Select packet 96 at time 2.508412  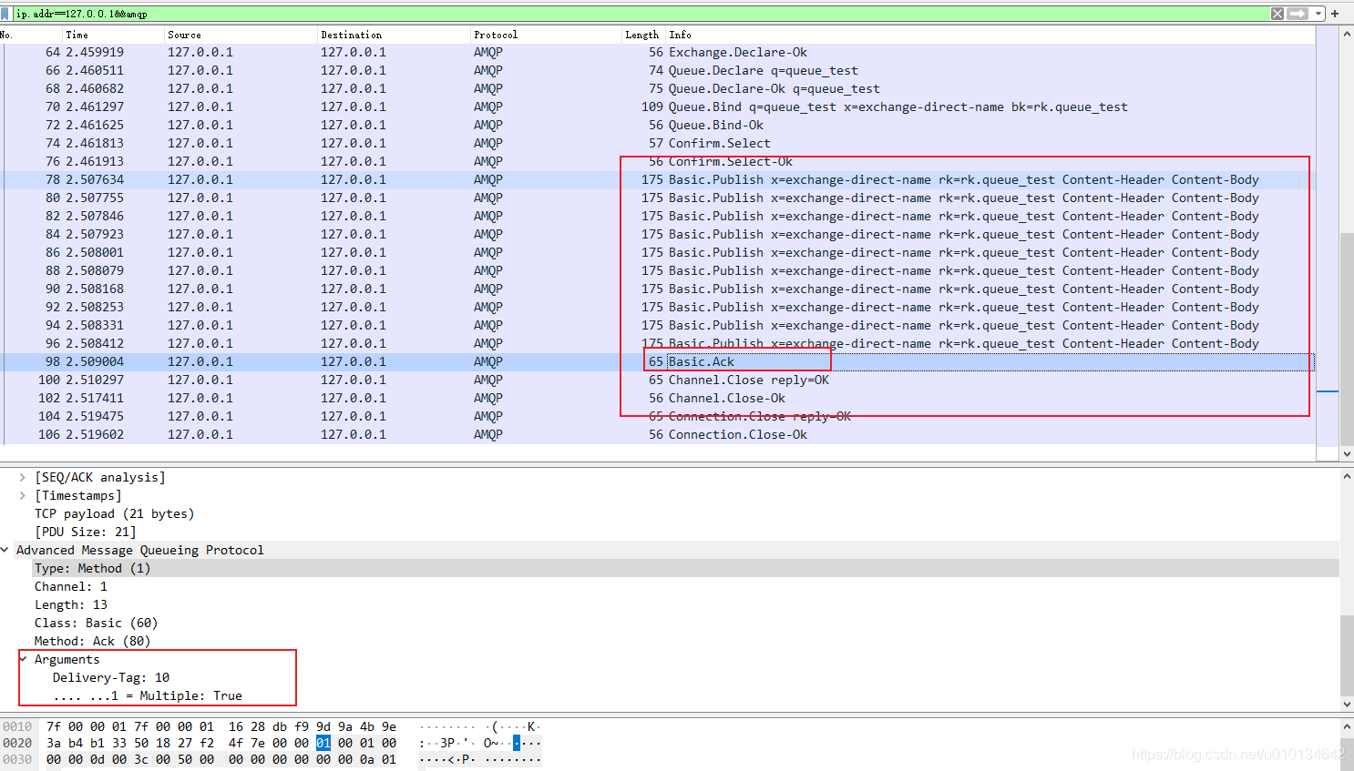coord(658,343)
